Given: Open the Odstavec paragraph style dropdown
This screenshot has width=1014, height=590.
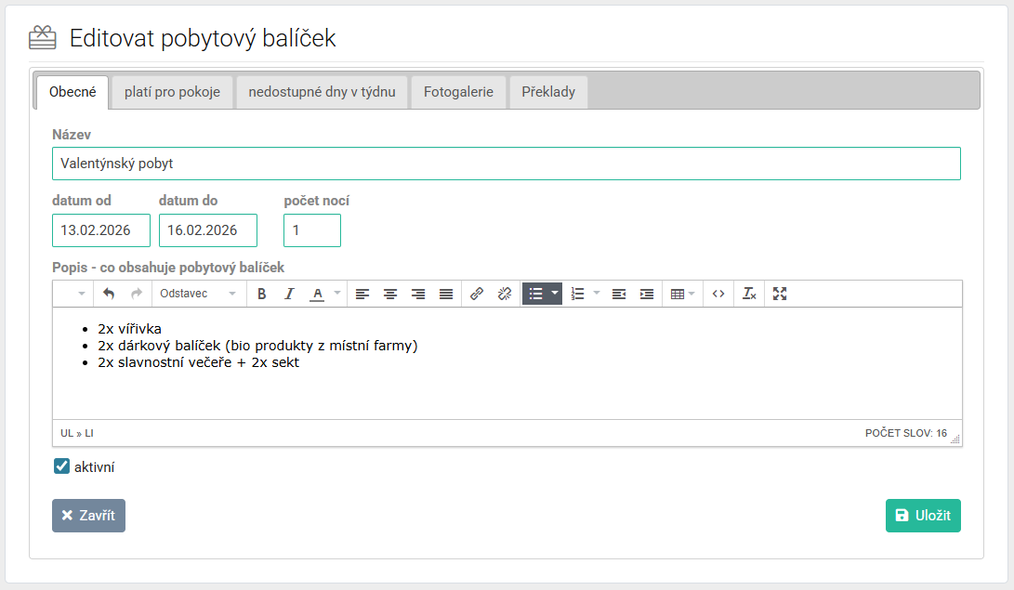Looking at the screenshot, I should click(x=198, y=294).
